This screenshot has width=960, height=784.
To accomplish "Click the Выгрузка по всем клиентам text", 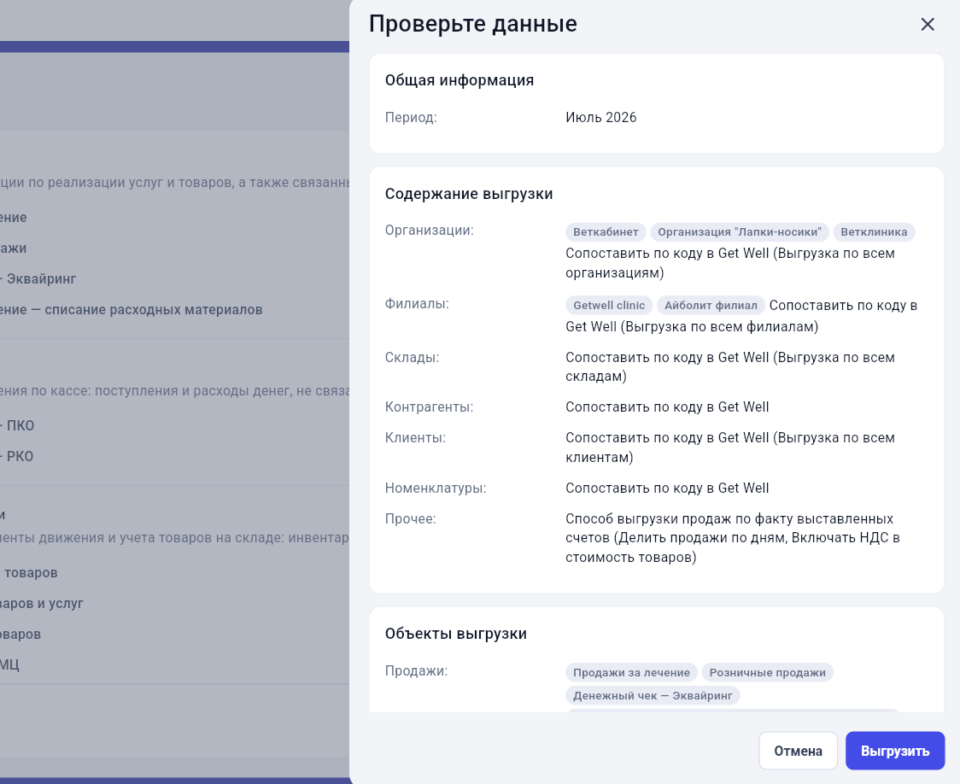I will (729, 448).
